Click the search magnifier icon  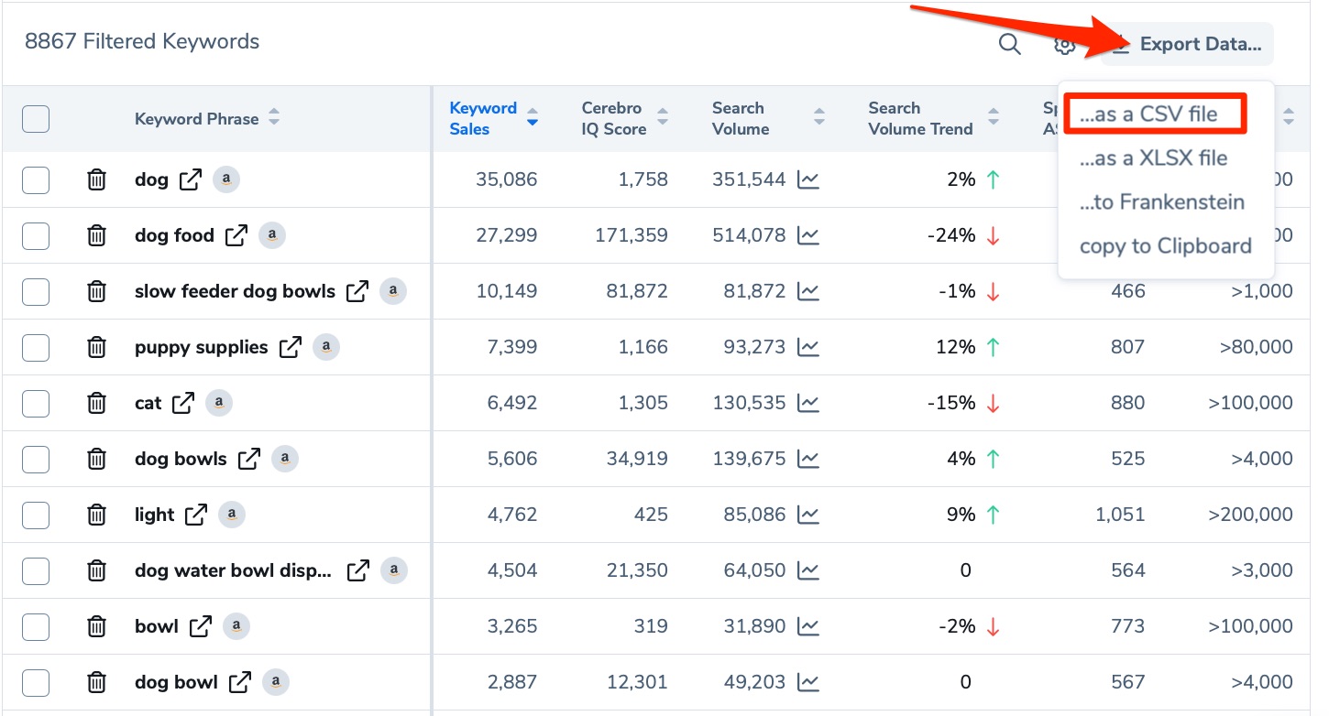1009,44
